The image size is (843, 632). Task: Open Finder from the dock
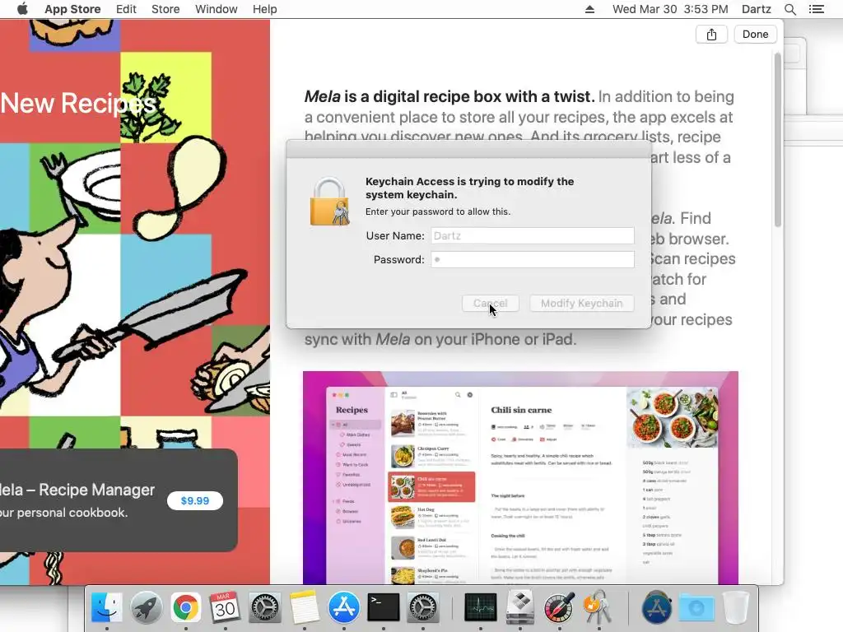click(x=106, y=607)
